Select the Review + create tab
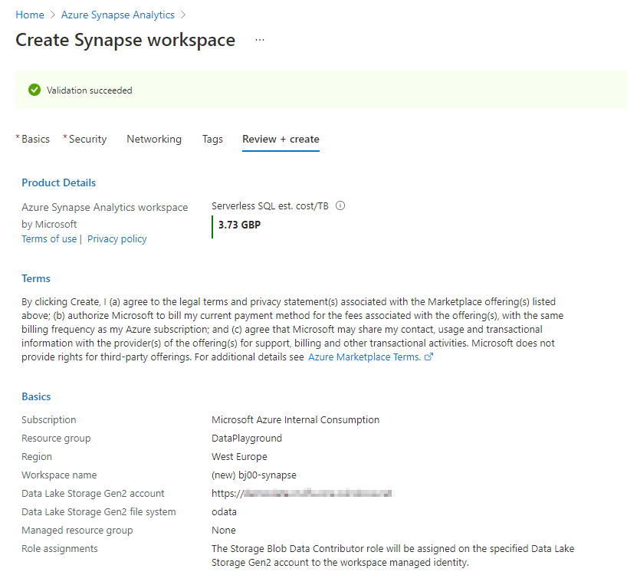The image size is (627, 585). tap(281, 139)
